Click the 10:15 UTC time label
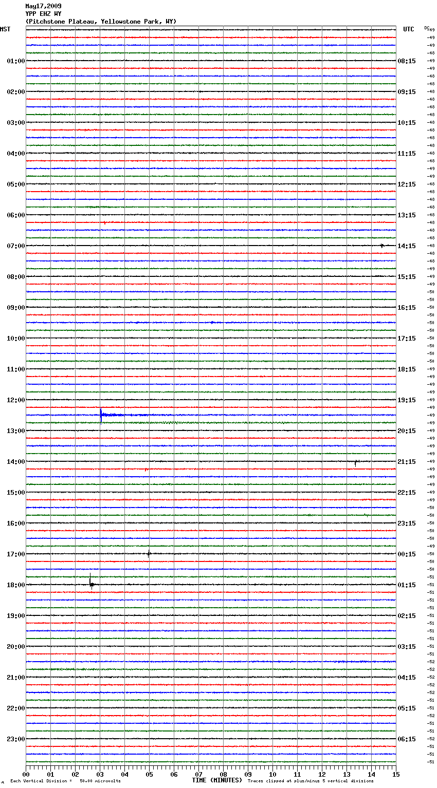Viewport: 437px width, 788px height. 407,123
